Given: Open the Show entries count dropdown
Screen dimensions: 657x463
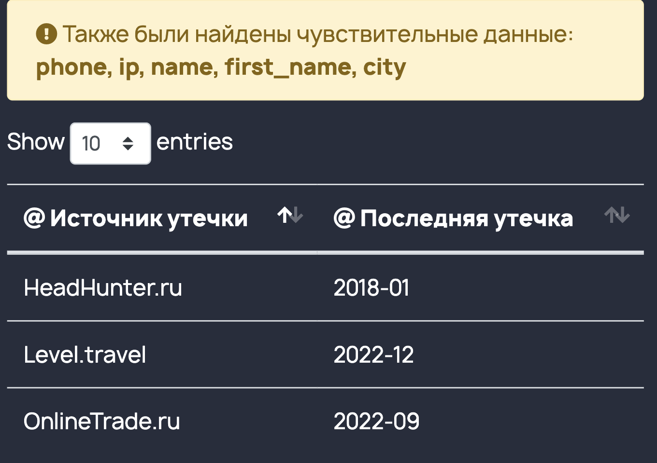Looking at the screenshot, I should 110,143.
